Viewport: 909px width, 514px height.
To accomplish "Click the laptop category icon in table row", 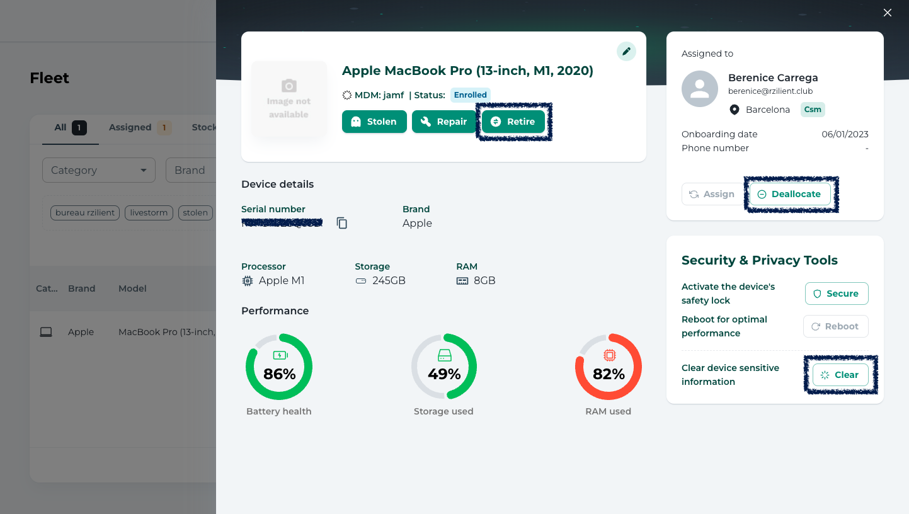I will (x=46, y=332).
